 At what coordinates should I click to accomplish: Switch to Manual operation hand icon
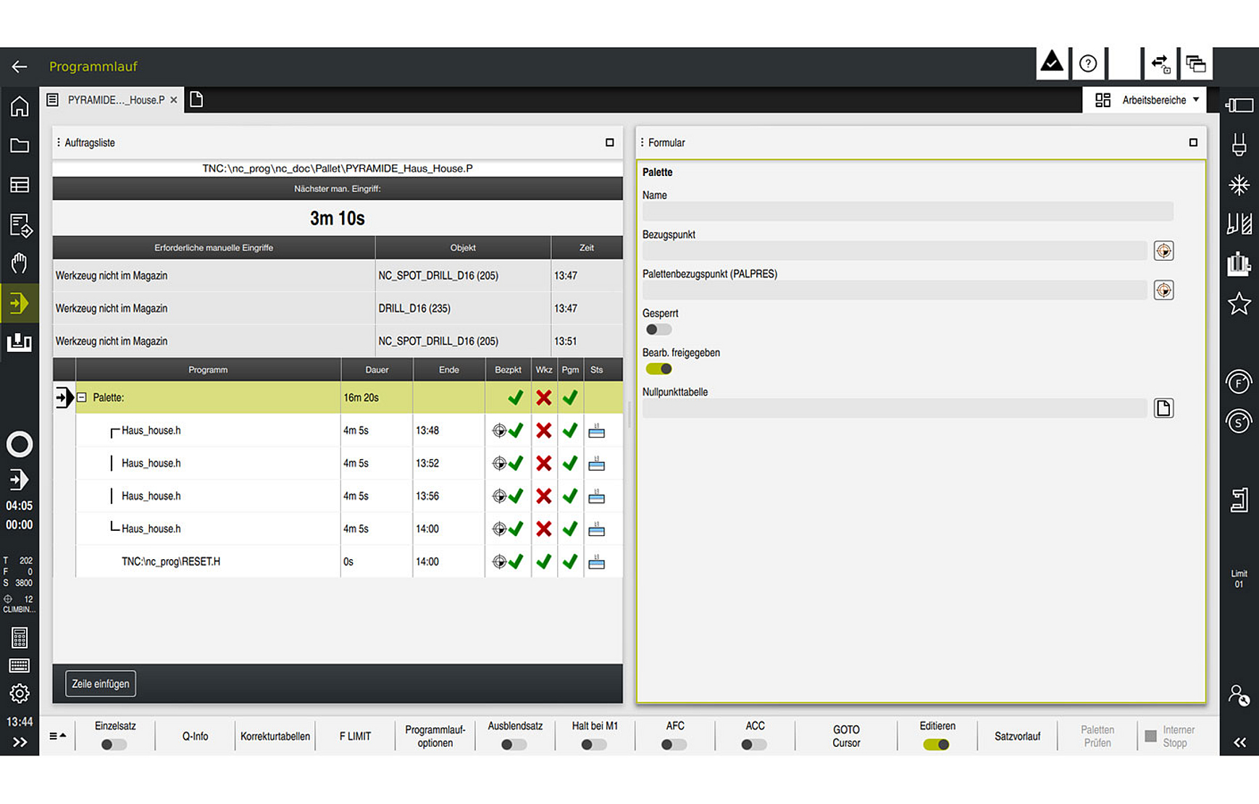point(20,263)
